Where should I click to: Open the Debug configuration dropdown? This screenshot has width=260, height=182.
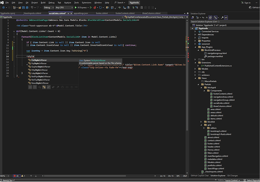click(x=49, y=8)
